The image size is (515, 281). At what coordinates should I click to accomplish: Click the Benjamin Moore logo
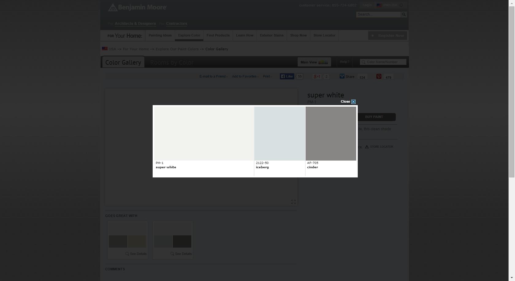tap(137, 7)
